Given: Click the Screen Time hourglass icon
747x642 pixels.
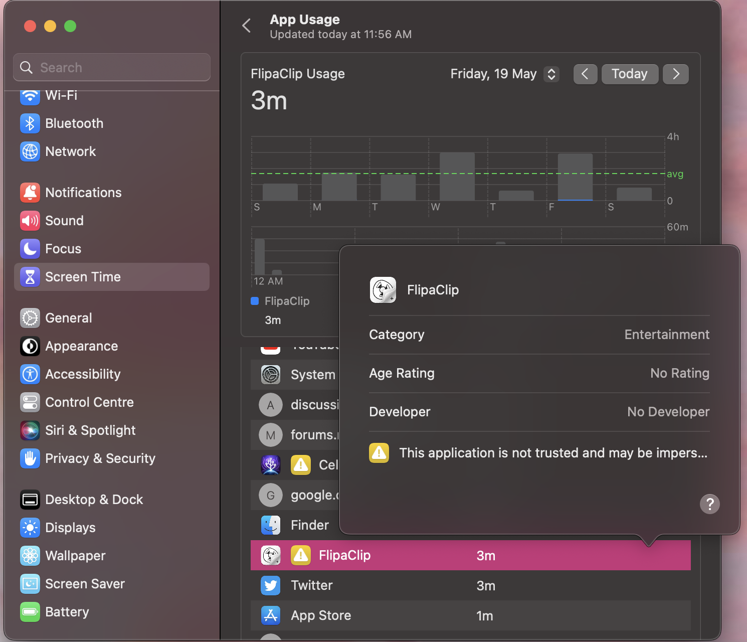Looking at the screenshot, I should point(30,277).
